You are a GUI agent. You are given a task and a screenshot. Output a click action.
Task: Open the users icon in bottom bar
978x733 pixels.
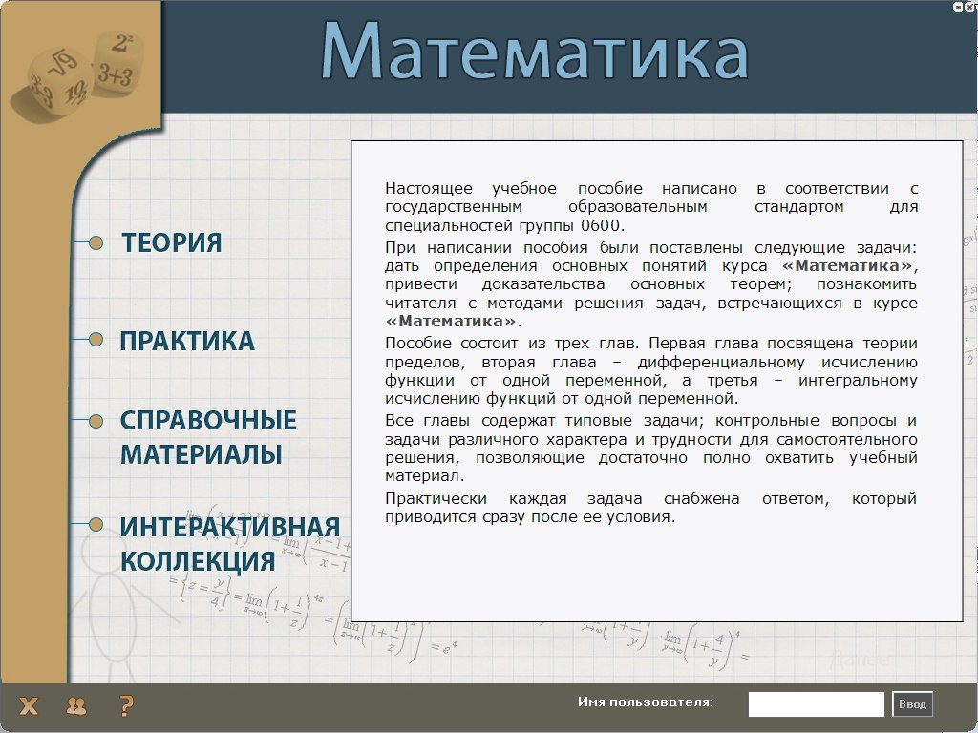click(x=75, y=706)
